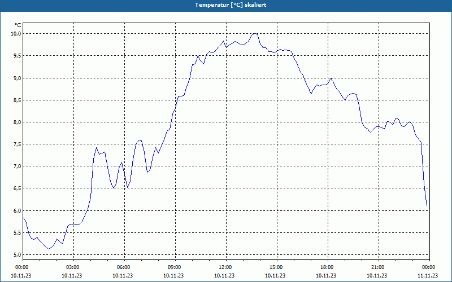Click the chart title 'Temperatur [°C] skaliert'
452x282 pixels.
[x=231, y=5]
